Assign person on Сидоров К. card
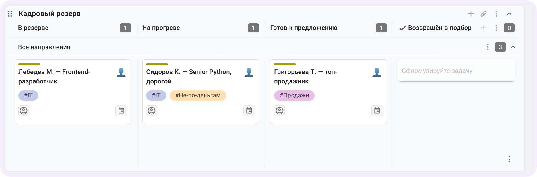Image resolution: width=537 pixels, height=177 pixels. pyautogui.click(x=152, y=110)
